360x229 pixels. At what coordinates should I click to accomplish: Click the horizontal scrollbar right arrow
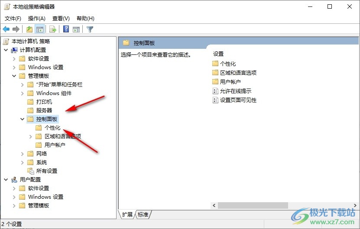[355, 205]
